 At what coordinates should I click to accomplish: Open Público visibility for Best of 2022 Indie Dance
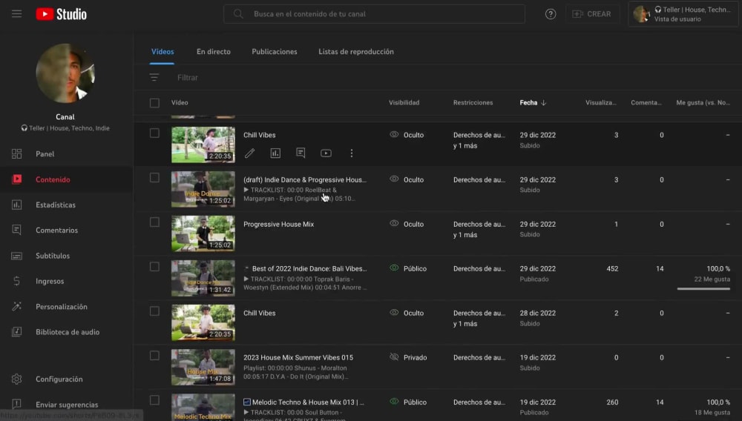pos(408,268)
